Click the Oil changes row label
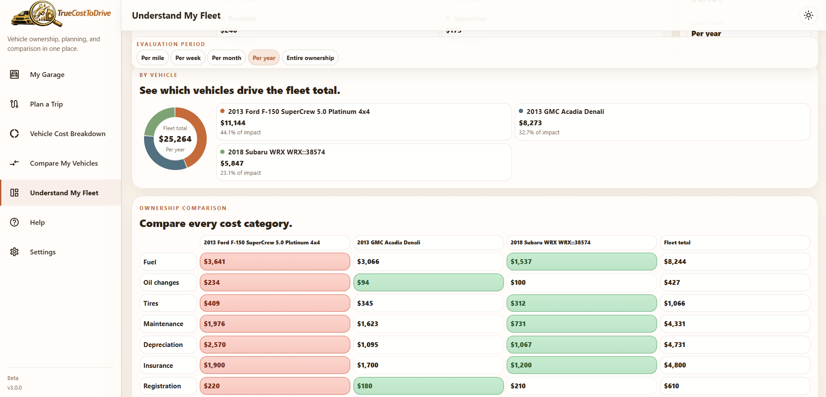This screenshot has width=826, height=397. coord(168,283)
